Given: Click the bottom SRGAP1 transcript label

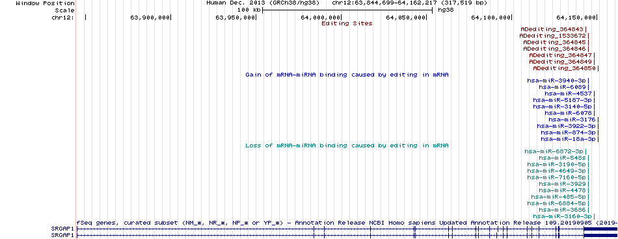Looking at the screenshot, I should click(x=62, y=235).
